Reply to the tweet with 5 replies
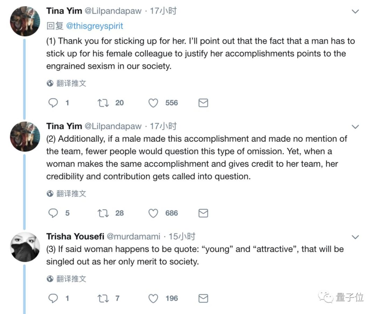 [53, 213]
